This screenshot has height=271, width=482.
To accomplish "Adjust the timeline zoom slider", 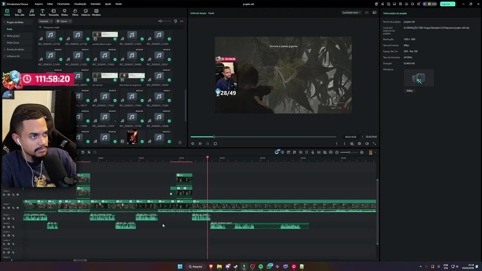I will click(x=349, y=152).
